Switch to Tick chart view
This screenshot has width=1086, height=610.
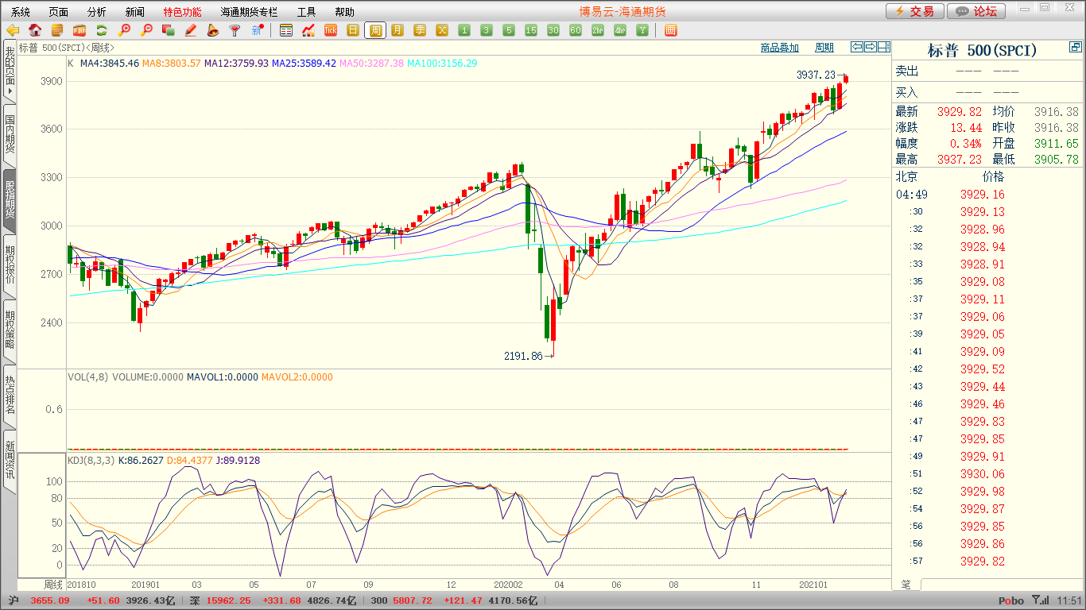coord(331,30)
